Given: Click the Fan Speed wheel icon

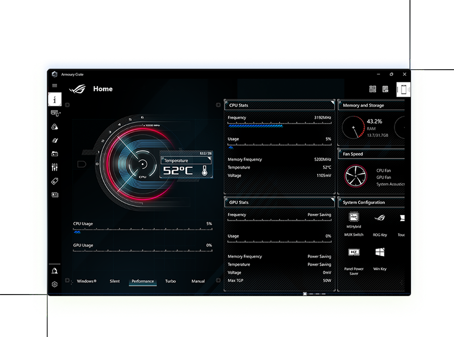Looking at the screenshot, I should point(355,176).
